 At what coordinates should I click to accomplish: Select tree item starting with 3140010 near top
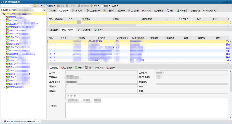(13, 20)
